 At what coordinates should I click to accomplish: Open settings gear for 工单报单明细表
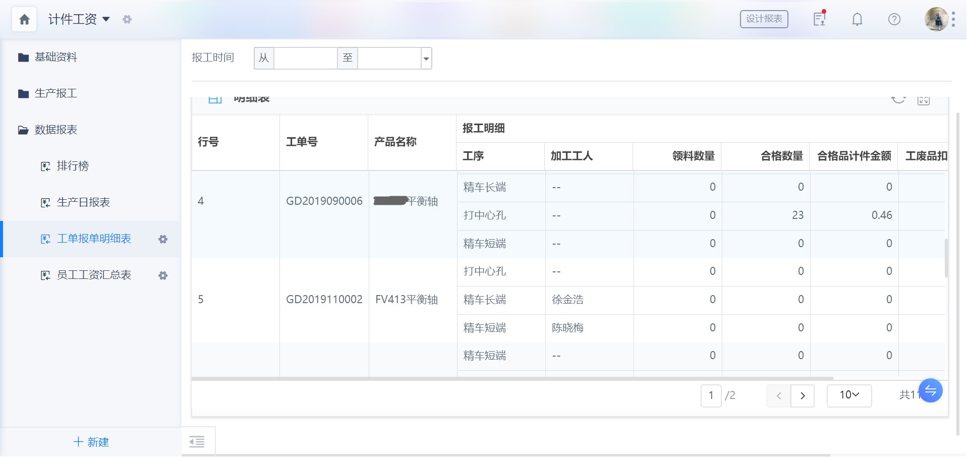163,239
